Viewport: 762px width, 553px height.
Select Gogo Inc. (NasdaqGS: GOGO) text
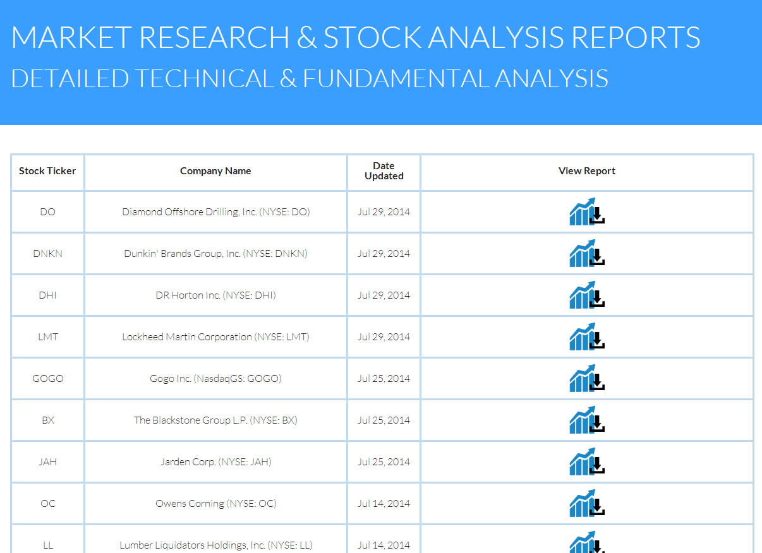pyautogui.click(x=215, y=379)
